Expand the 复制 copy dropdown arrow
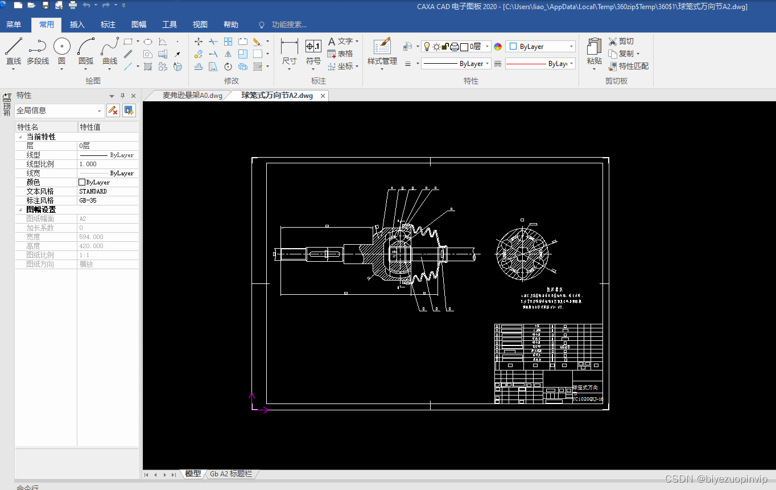 (638, 54)
